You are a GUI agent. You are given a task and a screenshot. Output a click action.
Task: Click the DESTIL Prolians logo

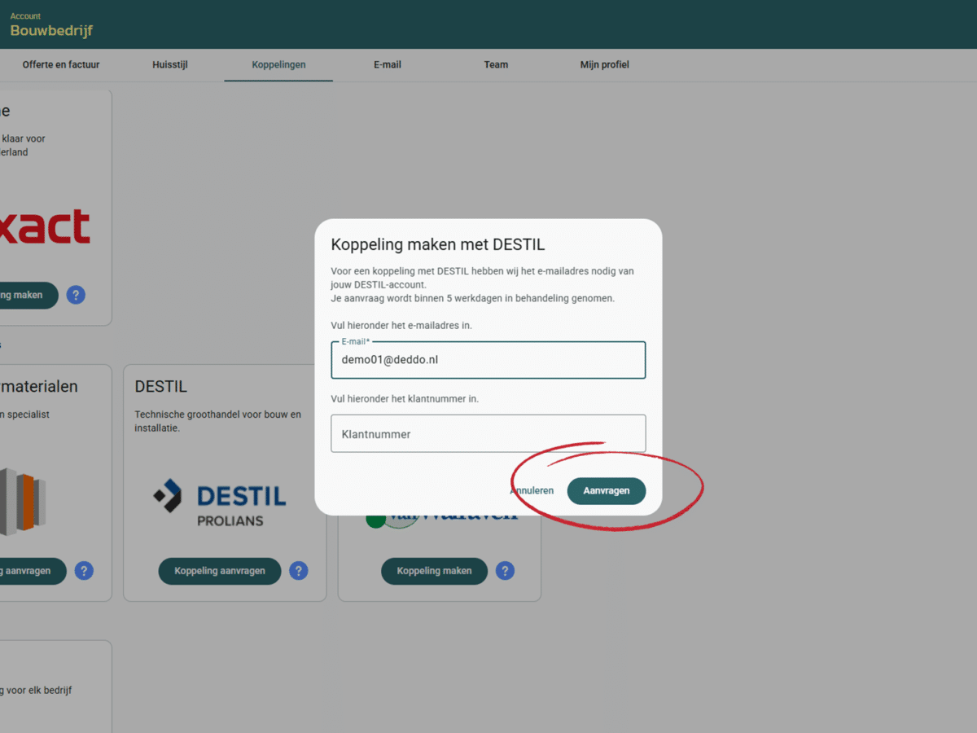pyautogui.click(x=220, y=503)
